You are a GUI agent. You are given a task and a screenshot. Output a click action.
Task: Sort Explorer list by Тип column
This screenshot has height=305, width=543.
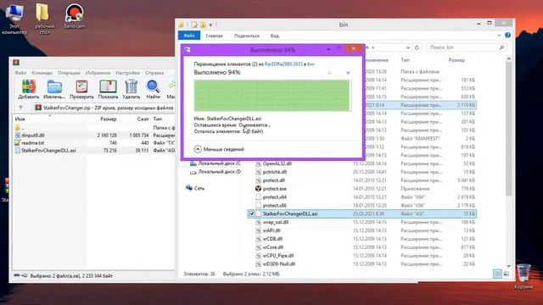click(405, 60)
